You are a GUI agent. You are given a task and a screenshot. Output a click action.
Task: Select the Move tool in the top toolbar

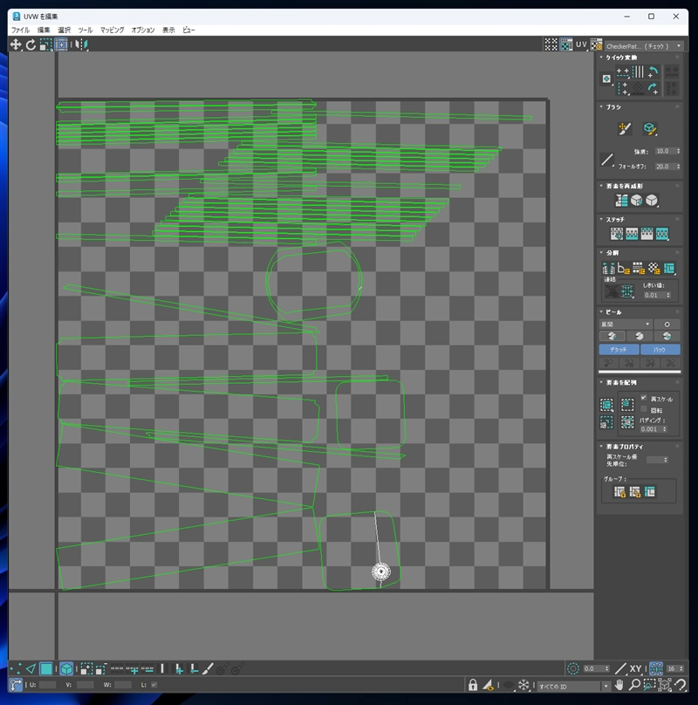pos(16,44)
